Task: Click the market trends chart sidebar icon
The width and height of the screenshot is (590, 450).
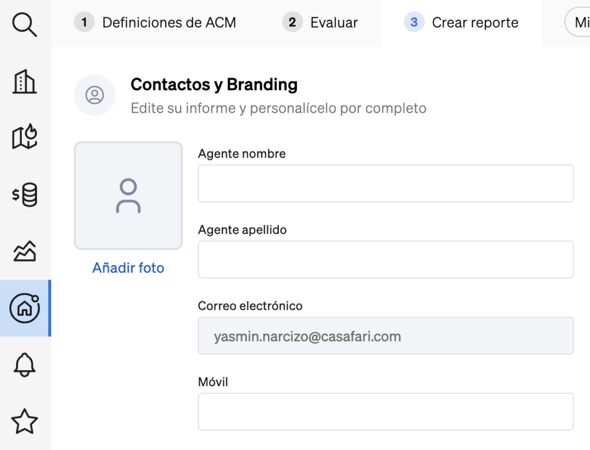Action: tap(25, 251)
